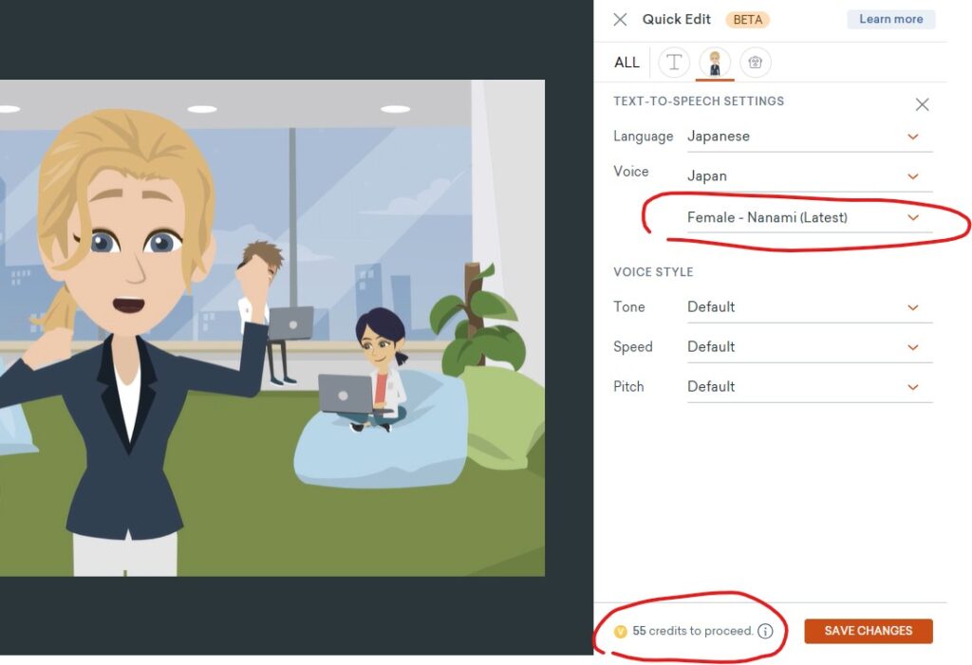Select the character avatar tab icon
This screenshot has height=665, width=972.
(x=715, y=62)
